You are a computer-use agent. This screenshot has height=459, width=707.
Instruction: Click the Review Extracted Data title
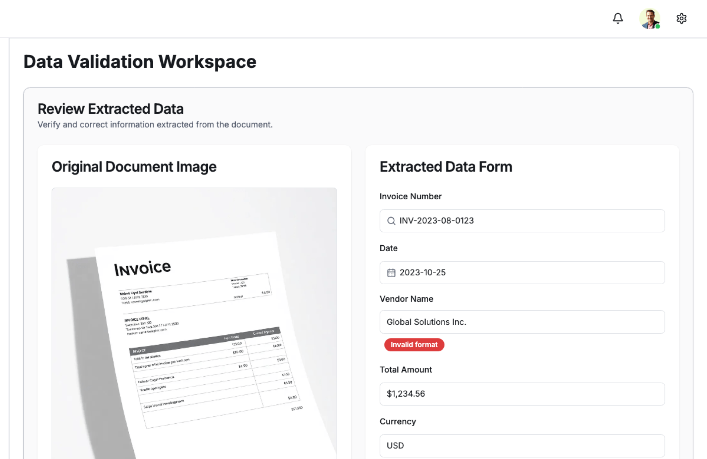[x=110, y=109]
